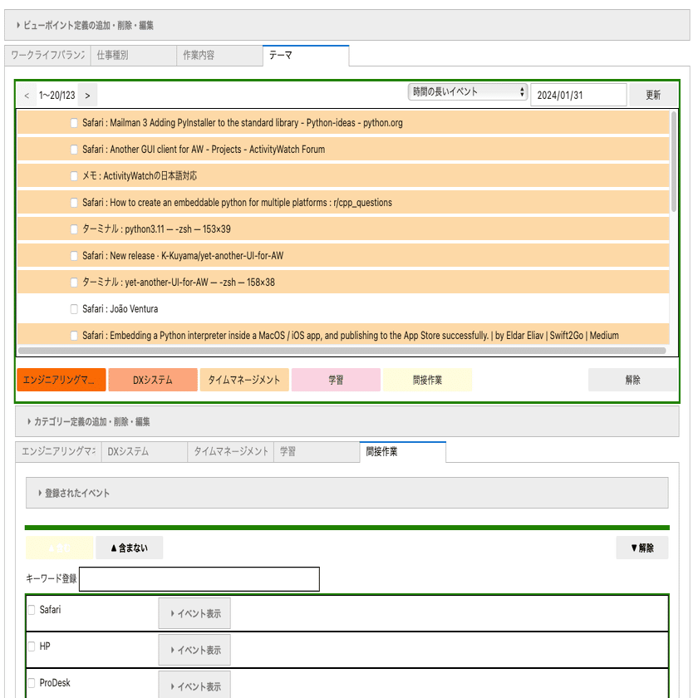Click the 更新 refresh button
The image size is (698, 698).
pyautogui.click(x=653, y=95)
